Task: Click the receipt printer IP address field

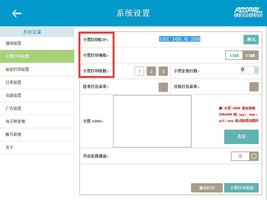Action: 180,39
